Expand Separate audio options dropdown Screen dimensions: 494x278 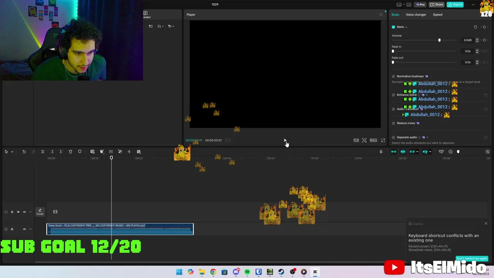pyautogui.click(x=427, y=137)
